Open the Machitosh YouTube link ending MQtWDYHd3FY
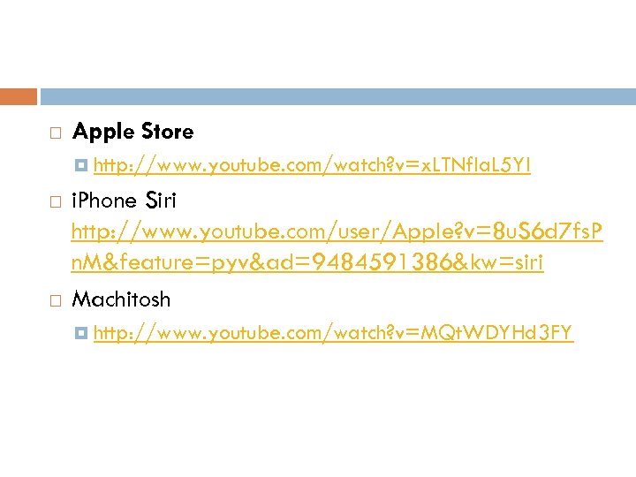 [x=333, y=333]
